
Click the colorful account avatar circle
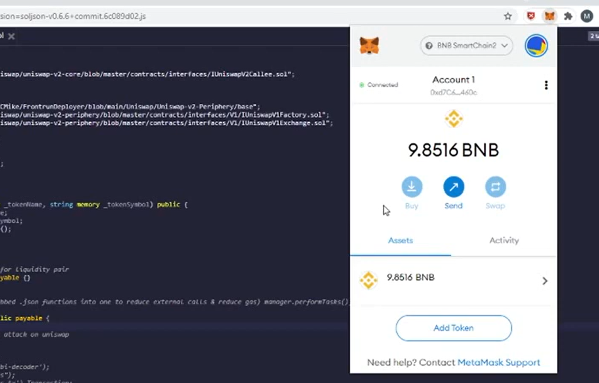pos(536,46)
